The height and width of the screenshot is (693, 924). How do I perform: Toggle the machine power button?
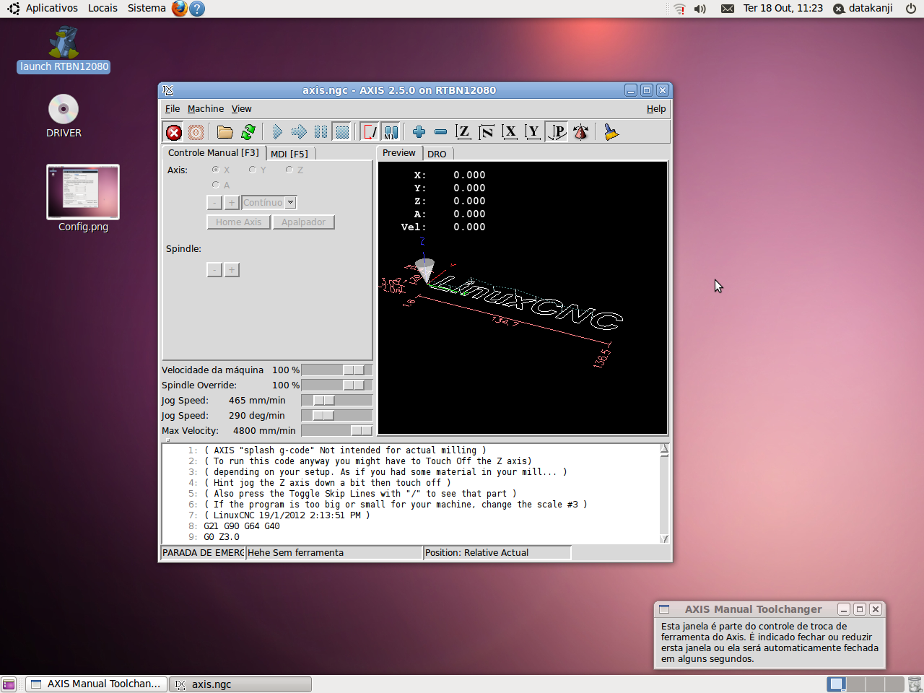196,132
